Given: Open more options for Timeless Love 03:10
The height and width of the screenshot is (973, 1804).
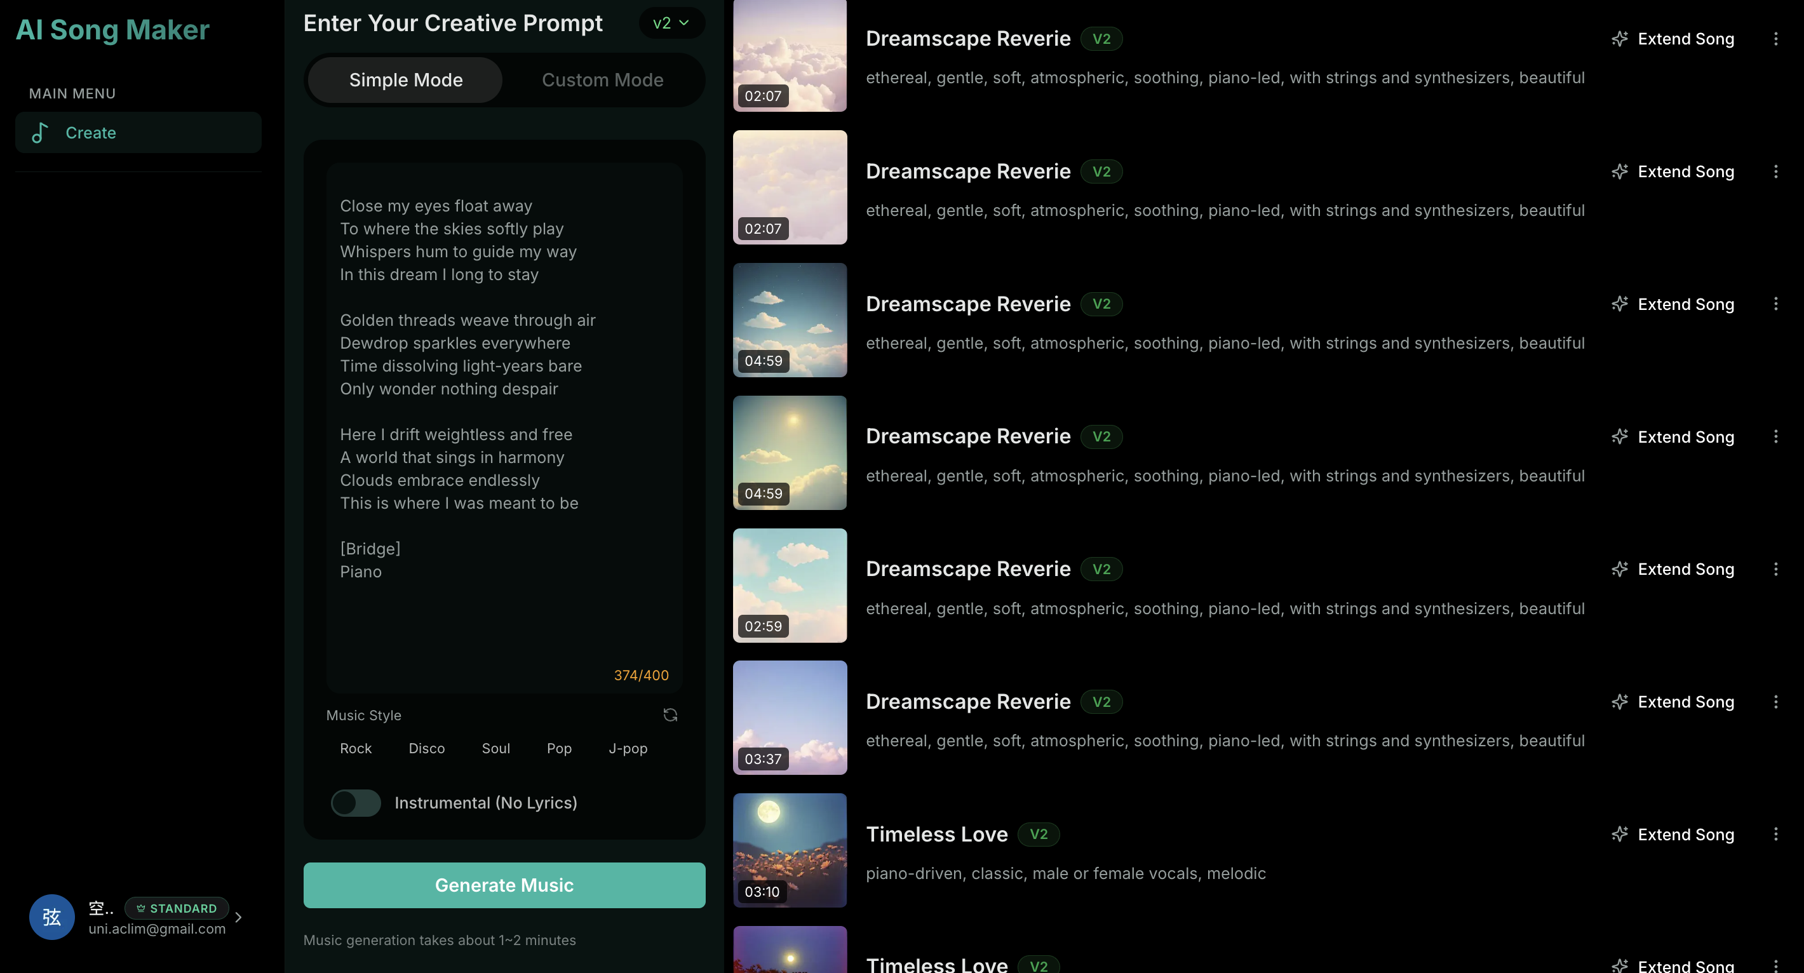Looking at the screenshot, I should (1775, 835).
